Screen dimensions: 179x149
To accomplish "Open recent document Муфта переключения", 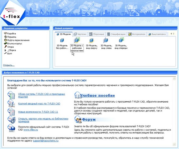I will point(17,40).
